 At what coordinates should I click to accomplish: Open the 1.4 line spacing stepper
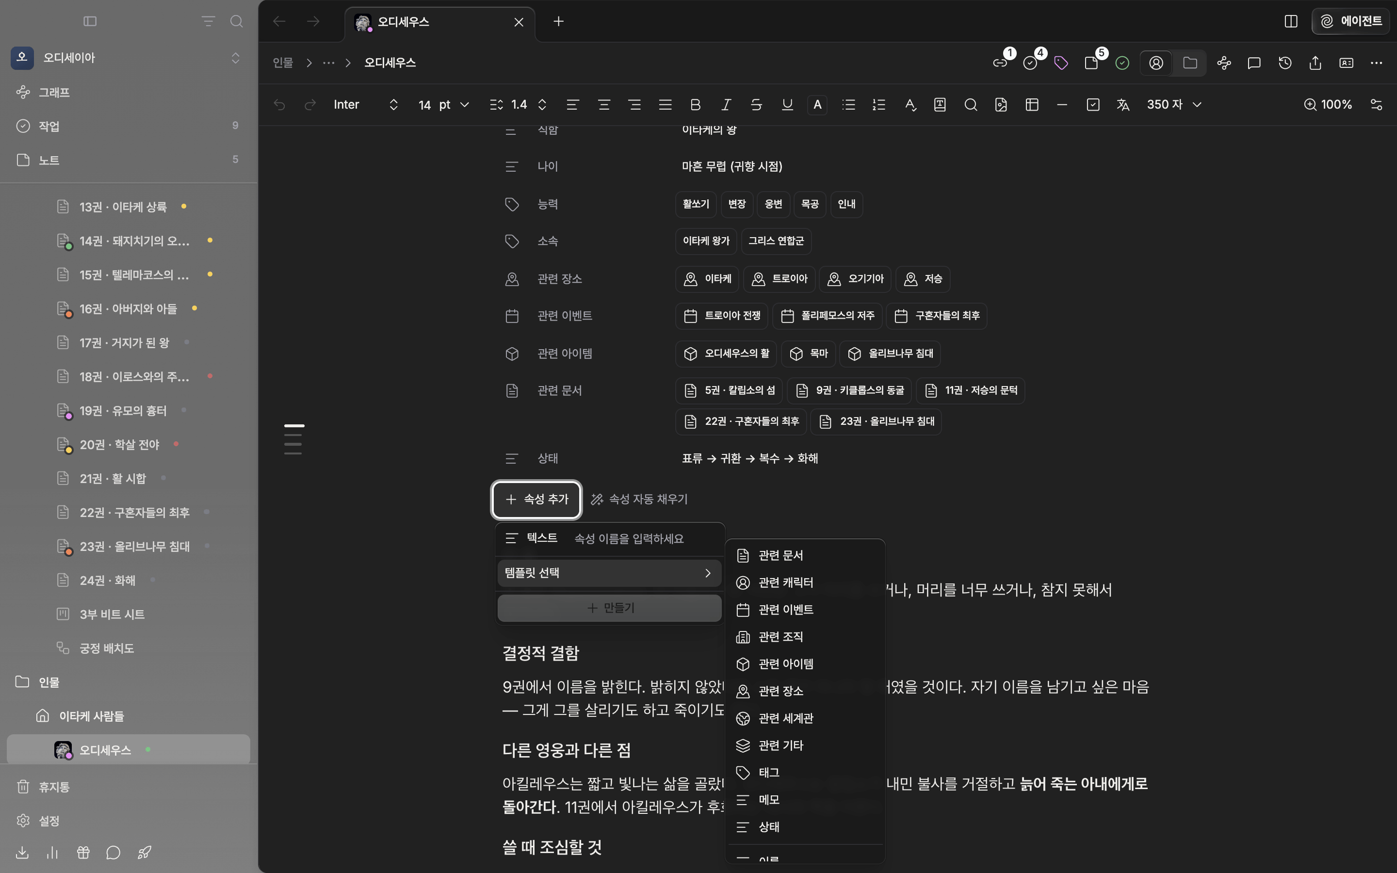[x=541, y=104]
